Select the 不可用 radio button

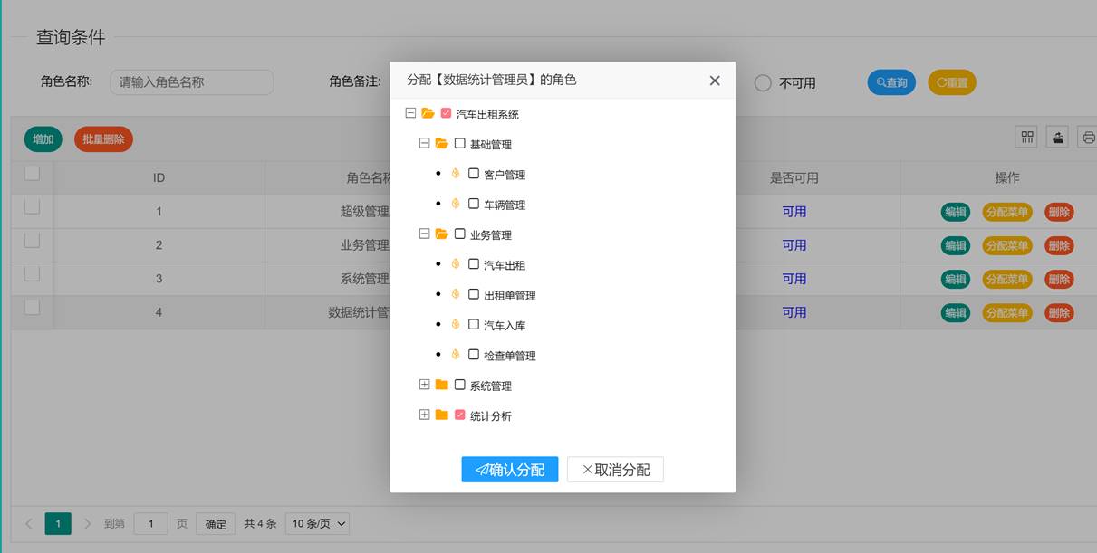point(763,82)
